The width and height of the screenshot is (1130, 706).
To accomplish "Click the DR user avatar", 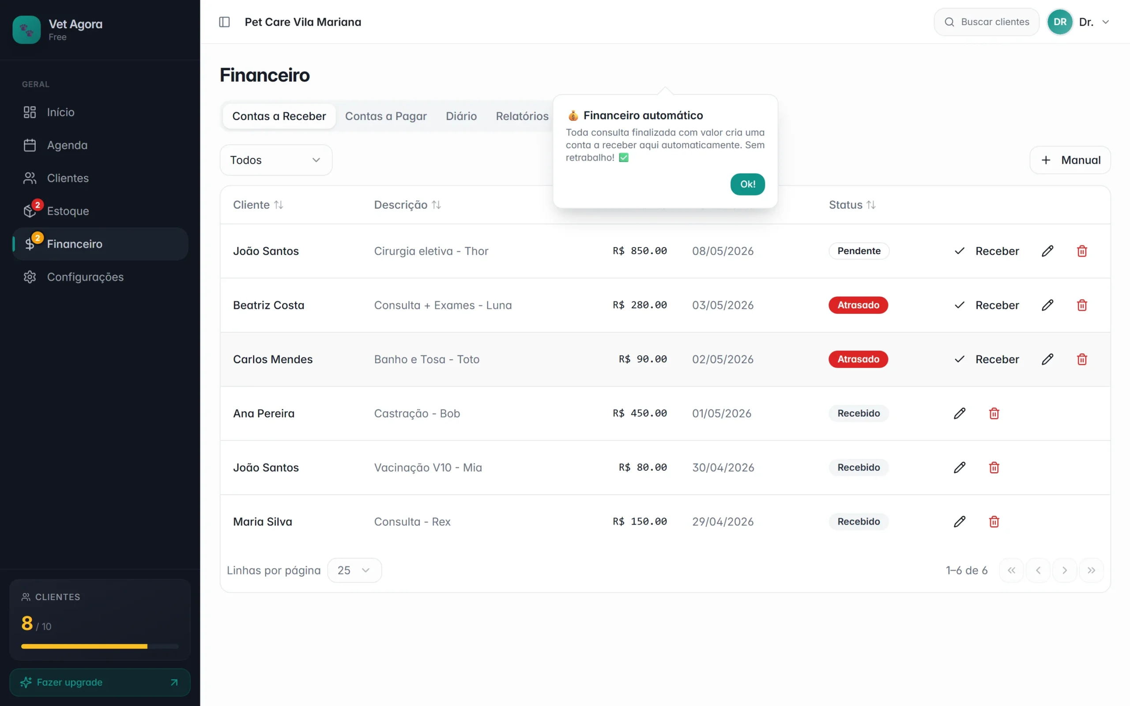I will coord(1060,22).
